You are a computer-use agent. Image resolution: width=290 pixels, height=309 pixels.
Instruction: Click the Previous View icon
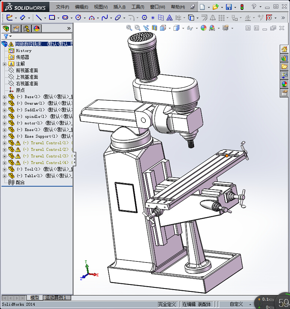[146, 28]
